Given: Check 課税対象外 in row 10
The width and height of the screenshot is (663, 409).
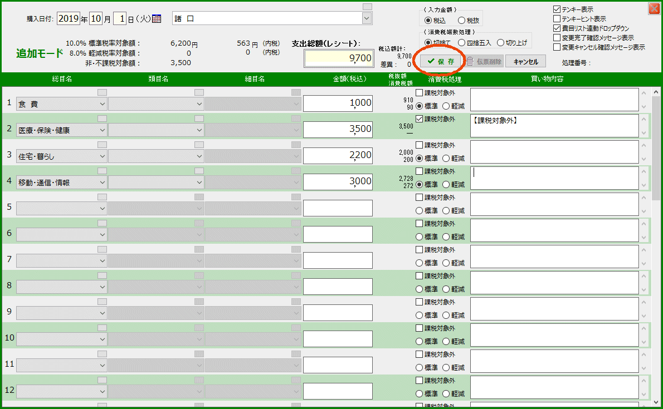Looking at the screenshot, I should [x=419, y=328].
